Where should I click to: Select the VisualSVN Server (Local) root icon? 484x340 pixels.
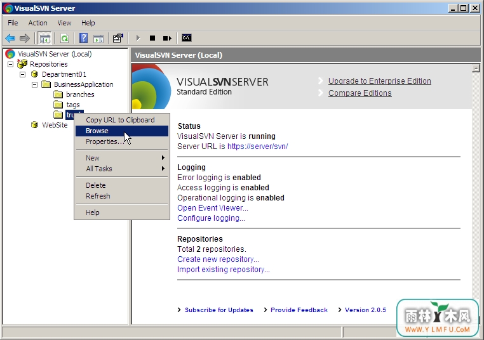pyautogui.click(x=10, y=54)
